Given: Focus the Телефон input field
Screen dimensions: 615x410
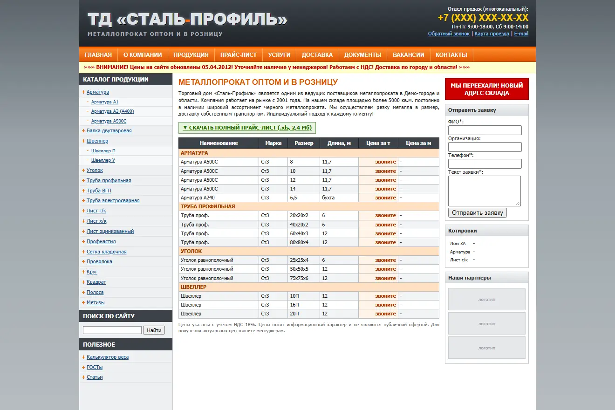Looking at the screenshot, I should (x=485, y=164).
